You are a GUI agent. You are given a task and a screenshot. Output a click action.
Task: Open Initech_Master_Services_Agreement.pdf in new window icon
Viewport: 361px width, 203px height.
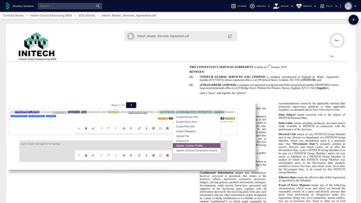tap(230, 36)
